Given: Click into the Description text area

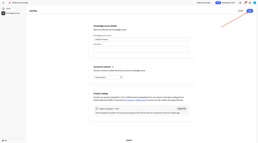Looking at the screenshot, I should coord(141,49).
